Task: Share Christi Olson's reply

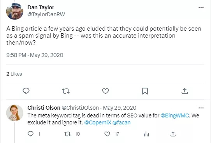Action: 173,134
